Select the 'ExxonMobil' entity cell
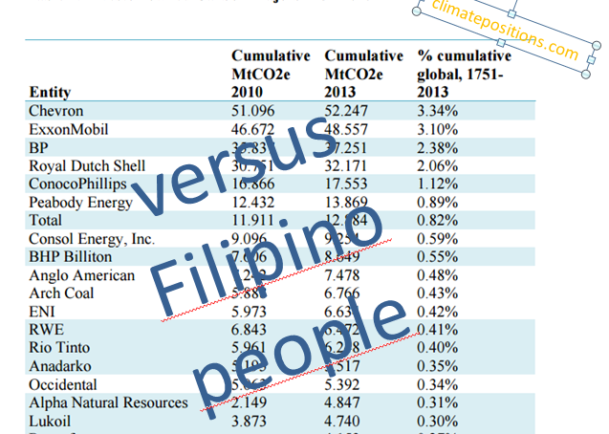Image resolution: width=609 pixels, height=434 pixels. [69, 129]
